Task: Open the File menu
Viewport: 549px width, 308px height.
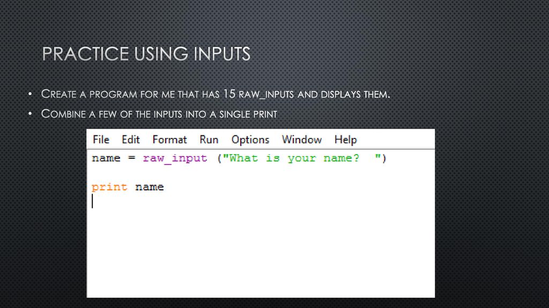Action: click(x=101, y=140)
